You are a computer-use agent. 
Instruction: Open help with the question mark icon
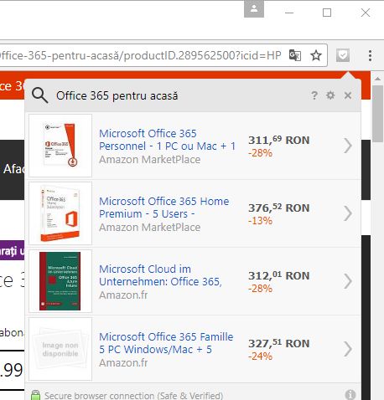click(x=314, y=95)
